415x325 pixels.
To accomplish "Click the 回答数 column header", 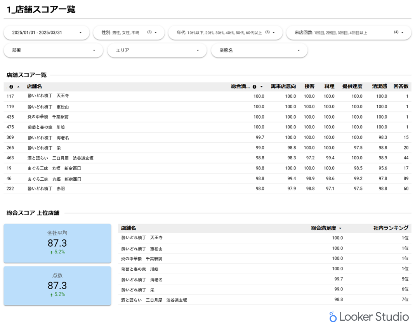I will click(401, 86).
